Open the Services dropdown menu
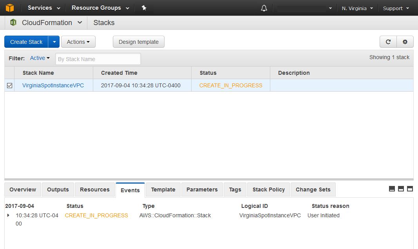The height and width of the screenshot is (249, 418). click(44, 8)
